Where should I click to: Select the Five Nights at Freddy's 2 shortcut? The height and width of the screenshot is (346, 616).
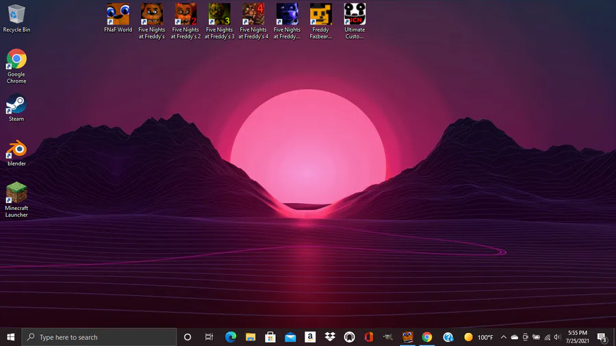coord(185,21)
